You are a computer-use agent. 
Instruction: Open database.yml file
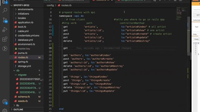tap(25, 40)
